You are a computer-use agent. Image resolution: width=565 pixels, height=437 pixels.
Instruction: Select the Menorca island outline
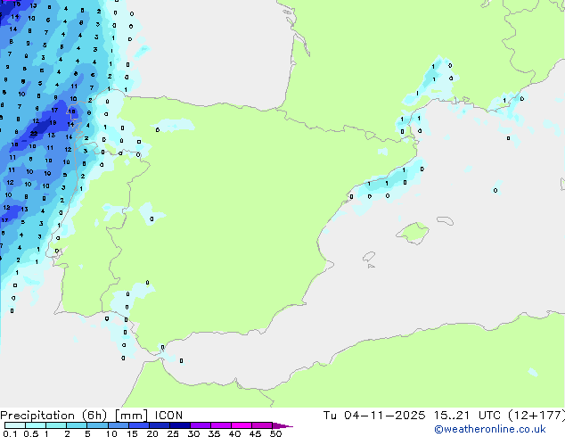point(445,220)
